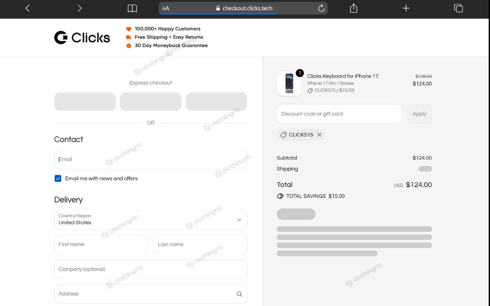Click the iPhone 17 Pro / Smoke variant text
The image size is (490, 306).
[x=330, y=83]
